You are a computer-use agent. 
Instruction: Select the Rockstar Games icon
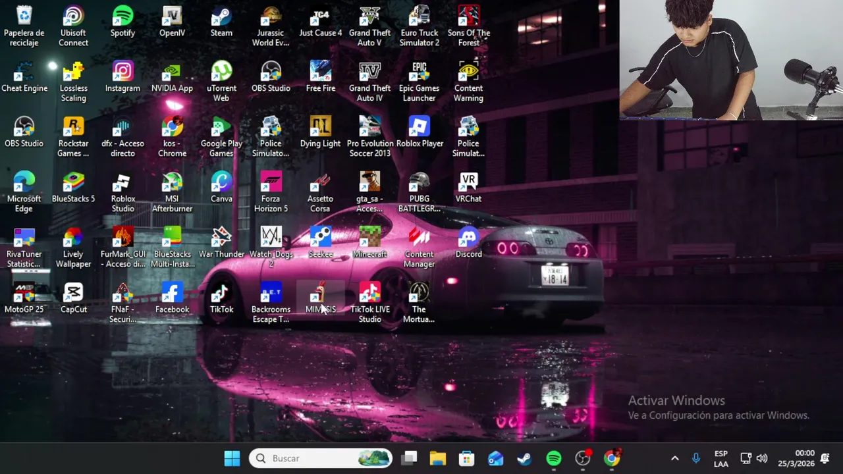point(73,137)
